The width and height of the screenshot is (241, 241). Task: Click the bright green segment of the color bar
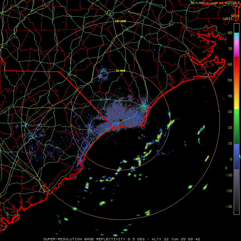[x=236, y=117]
